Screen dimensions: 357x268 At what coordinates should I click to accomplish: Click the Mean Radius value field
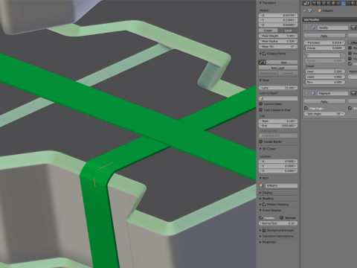click(278, 41)
